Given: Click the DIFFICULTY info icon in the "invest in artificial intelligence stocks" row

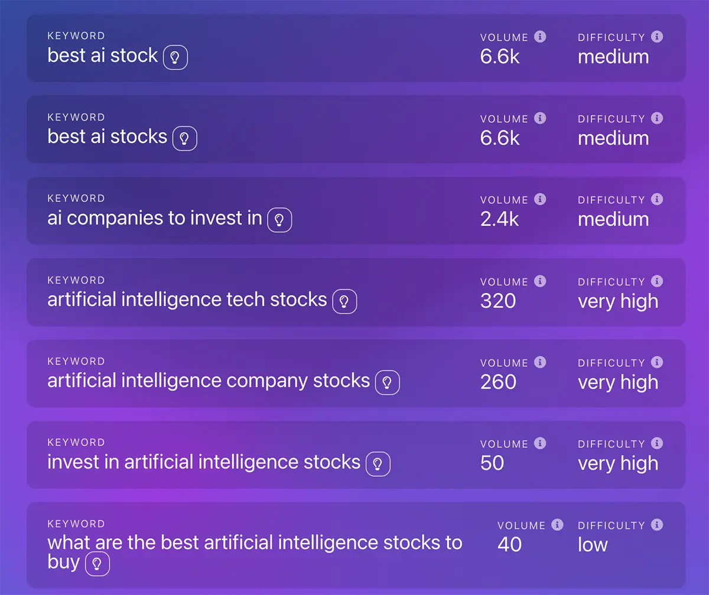Looking at the screenshot, I should (658, 444).
